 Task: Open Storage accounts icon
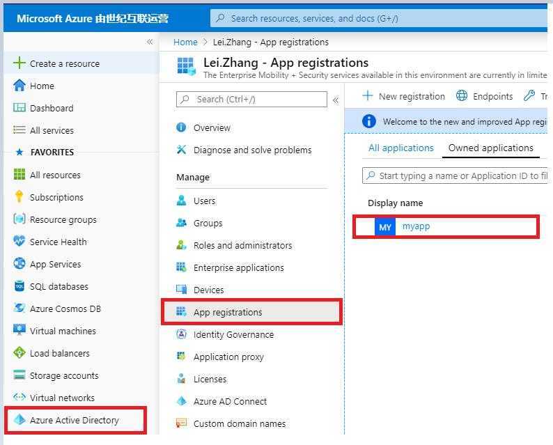[19, 375]
